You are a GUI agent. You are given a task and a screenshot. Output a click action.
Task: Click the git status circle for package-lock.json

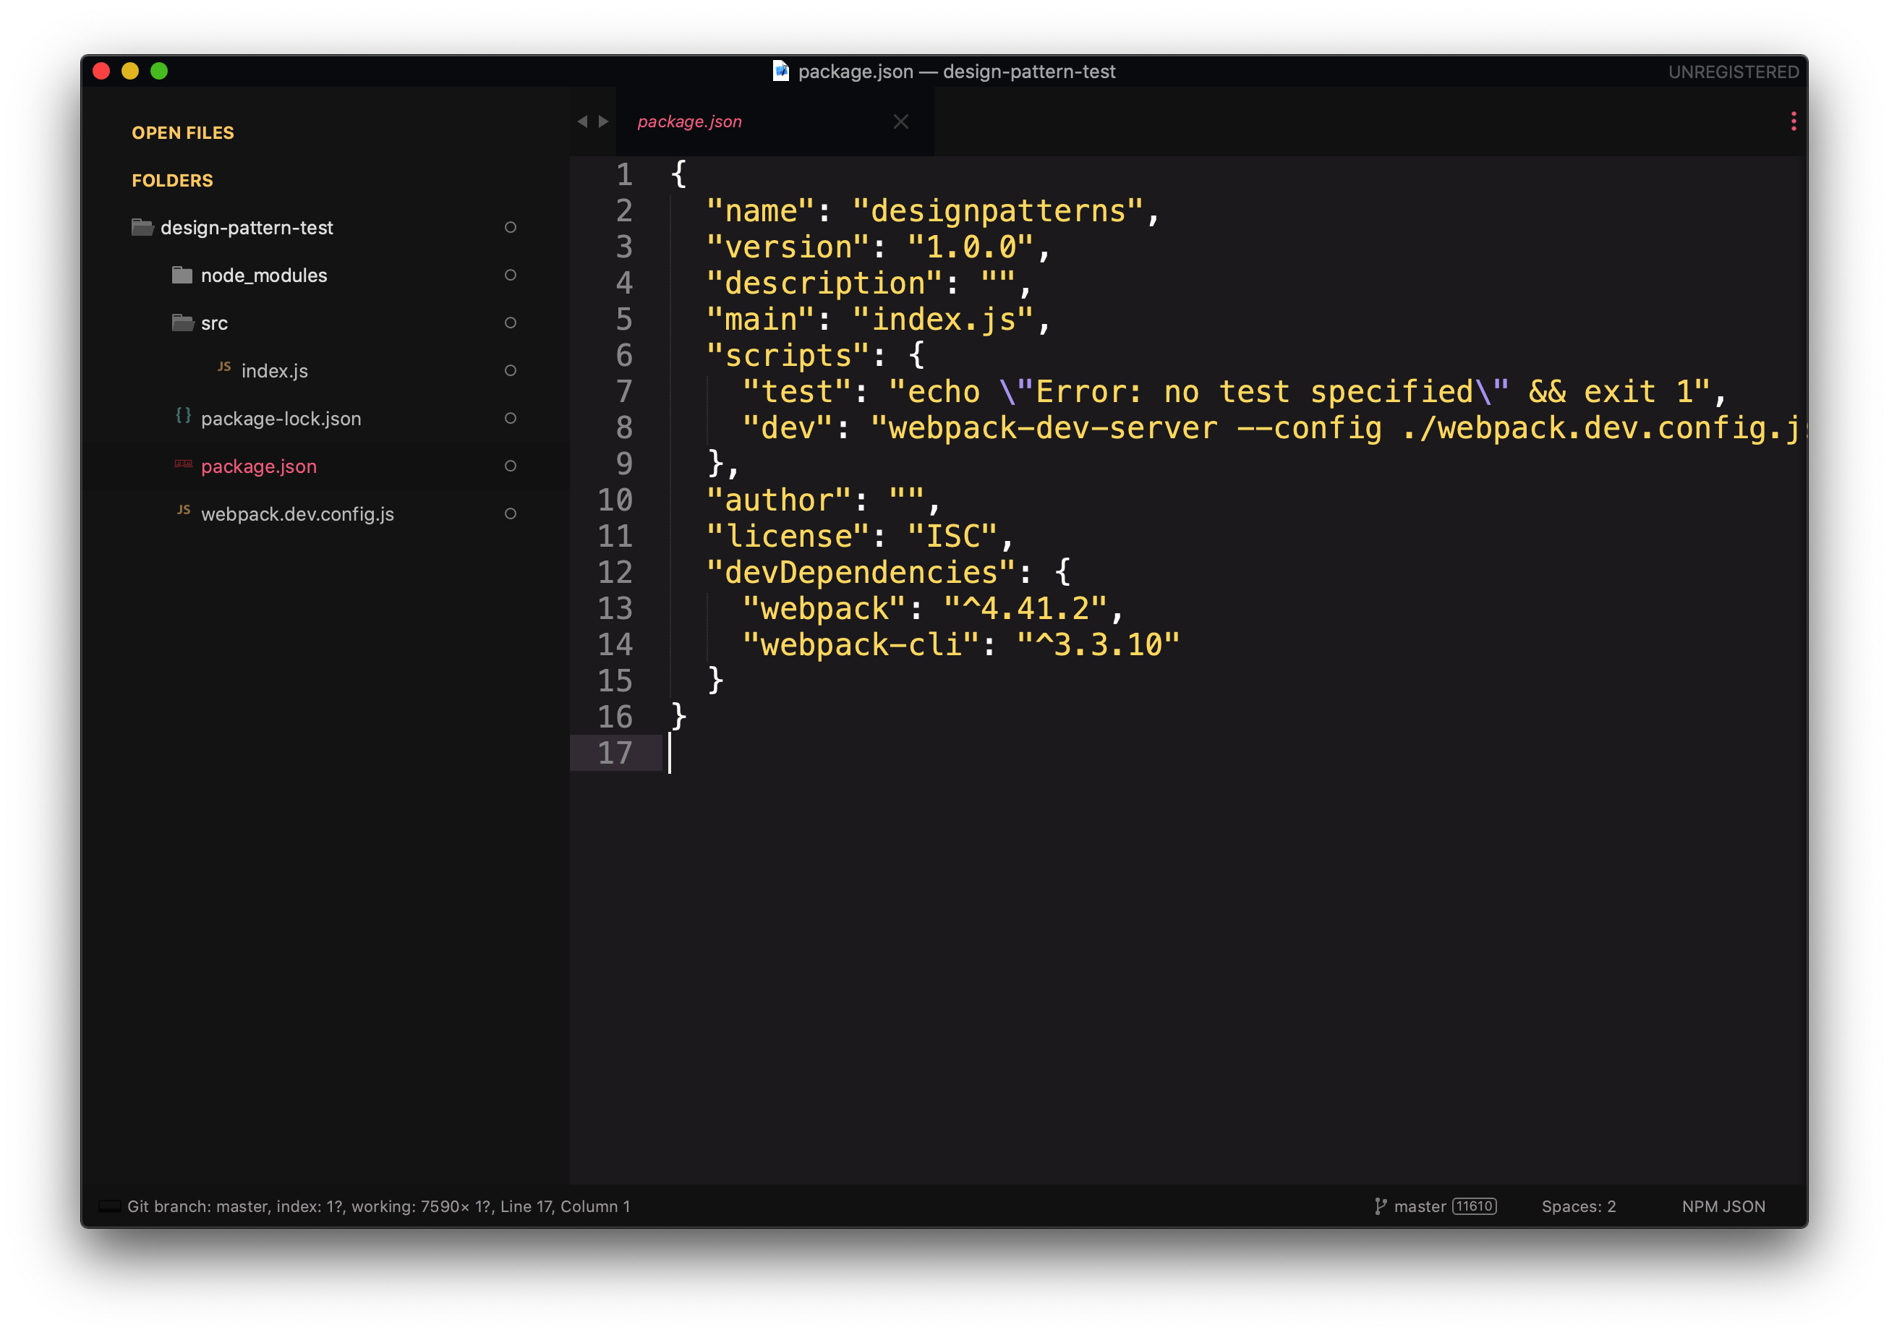(510, 418)
